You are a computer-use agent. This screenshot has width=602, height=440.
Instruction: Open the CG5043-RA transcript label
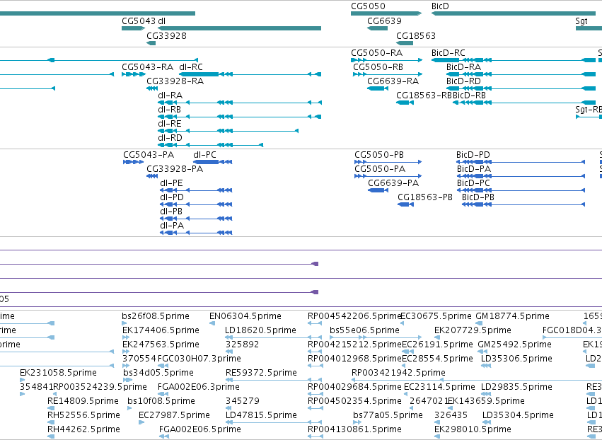tap(147, 66)
